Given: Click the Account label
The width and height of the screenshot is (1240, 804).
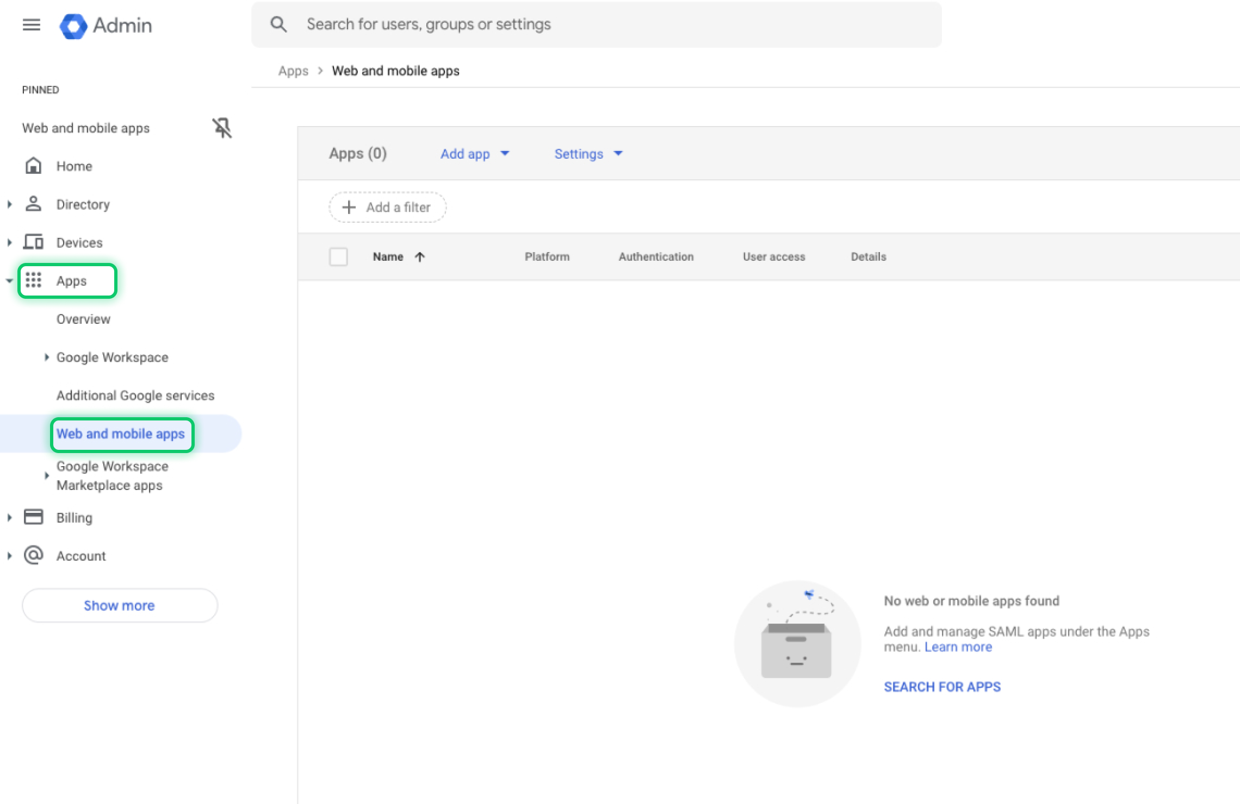Looking at the screenshot, I should (81, 556).
